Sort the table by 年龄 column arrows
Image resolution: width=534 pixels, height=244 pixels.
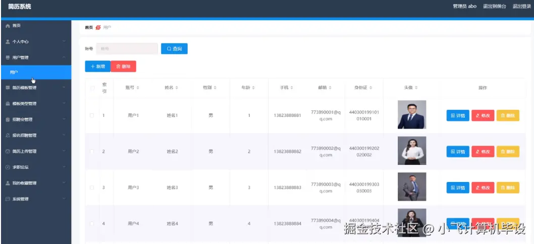[x=253, y=88]
